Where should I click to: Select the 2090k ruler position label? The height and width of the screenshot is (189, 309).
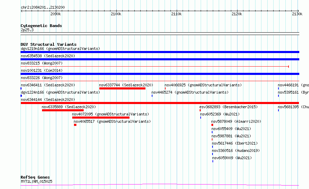pyautogui.click(x=56, y=14)
